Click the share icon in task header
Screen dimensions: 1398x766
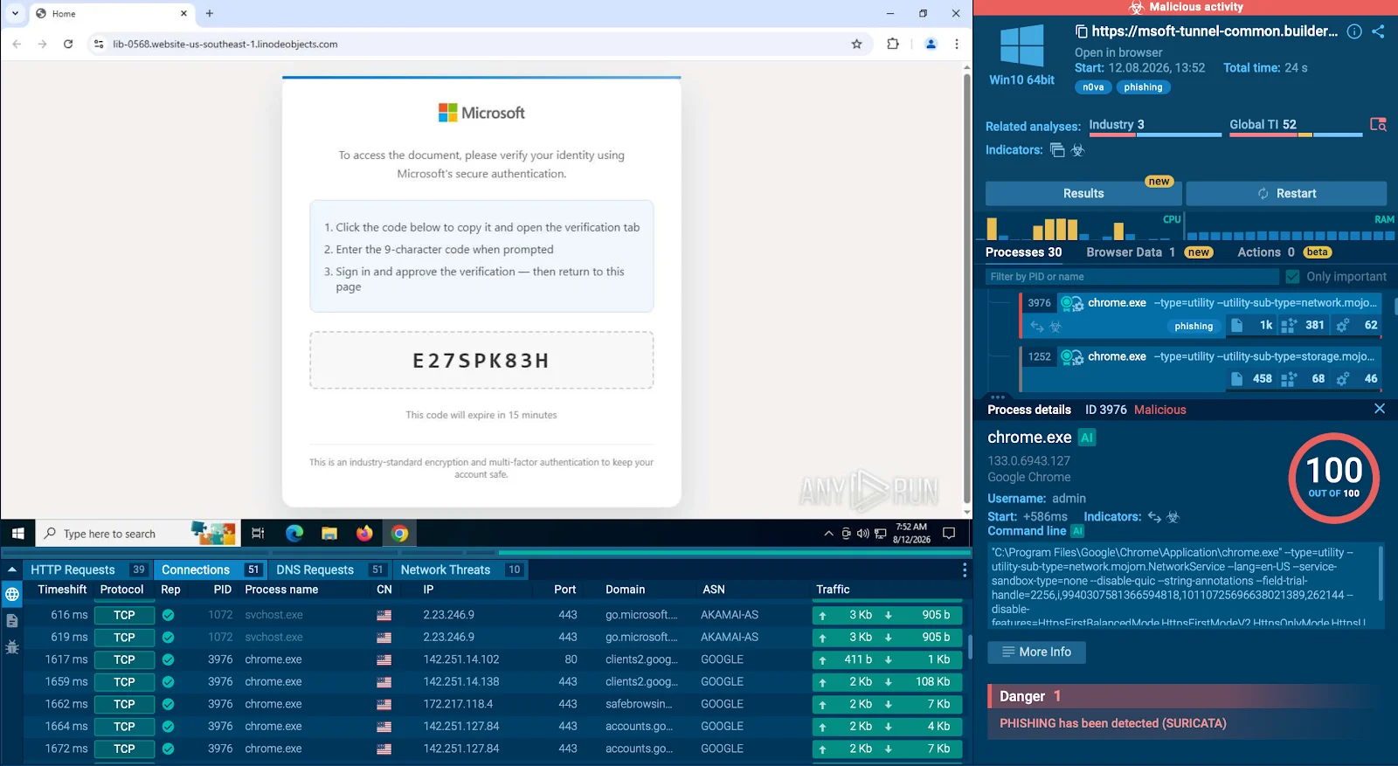click(x=1378, y=31)
